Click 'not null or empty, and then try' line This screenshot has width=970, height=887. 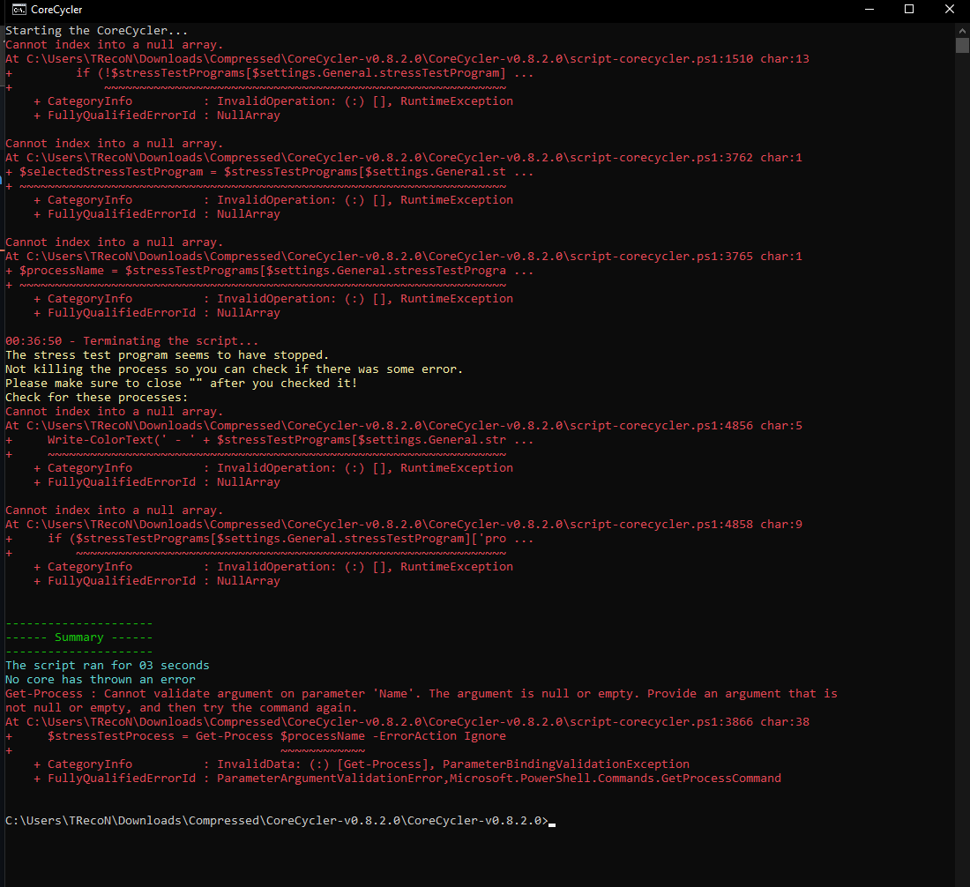pyautogui.click(x=182, y=708)
